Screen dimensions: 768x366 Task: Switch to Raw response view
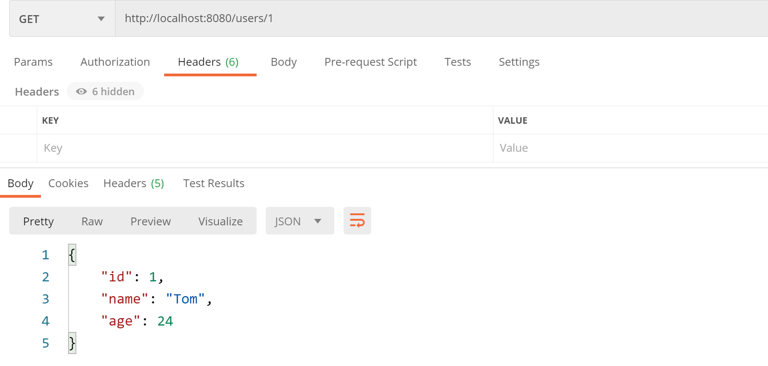tap(92, 221)
